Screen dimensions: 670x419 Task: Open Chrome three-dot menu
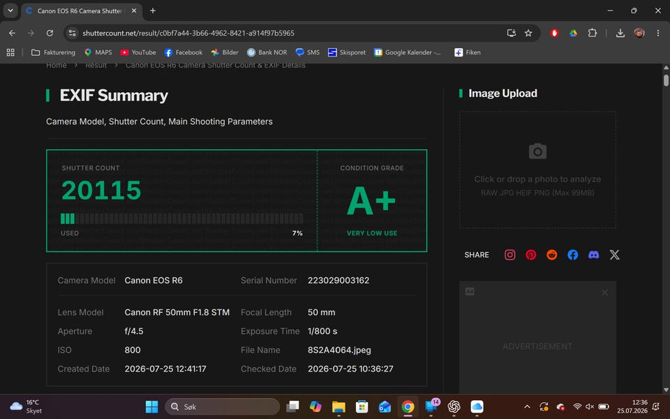[658, 33]
